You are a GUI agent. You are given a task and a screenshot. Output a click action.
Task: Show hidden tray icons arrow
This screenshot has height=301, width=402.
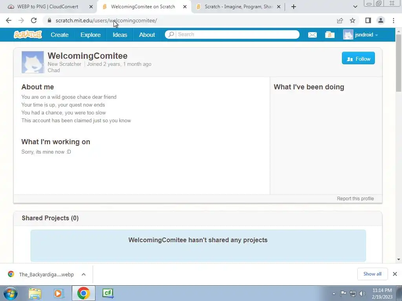point(334,294)
